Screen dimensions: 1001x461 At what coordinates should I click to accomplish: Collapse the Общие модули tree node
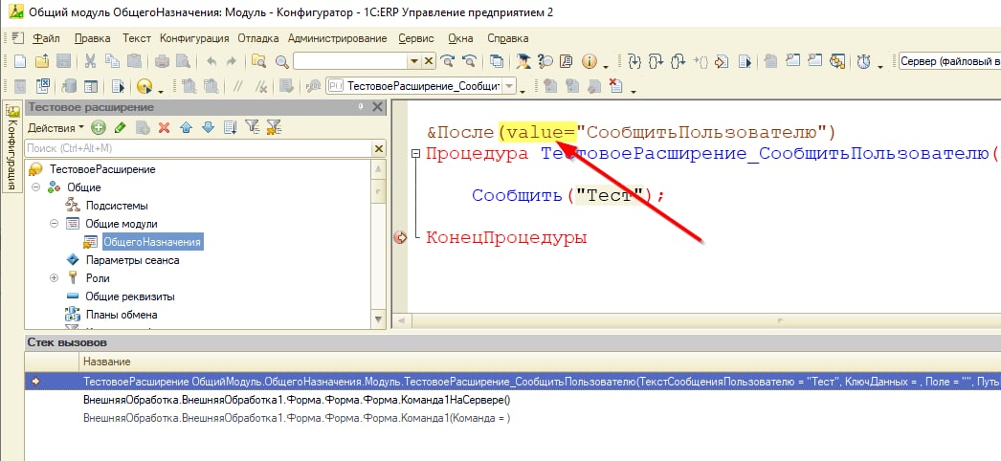point(55,224)
